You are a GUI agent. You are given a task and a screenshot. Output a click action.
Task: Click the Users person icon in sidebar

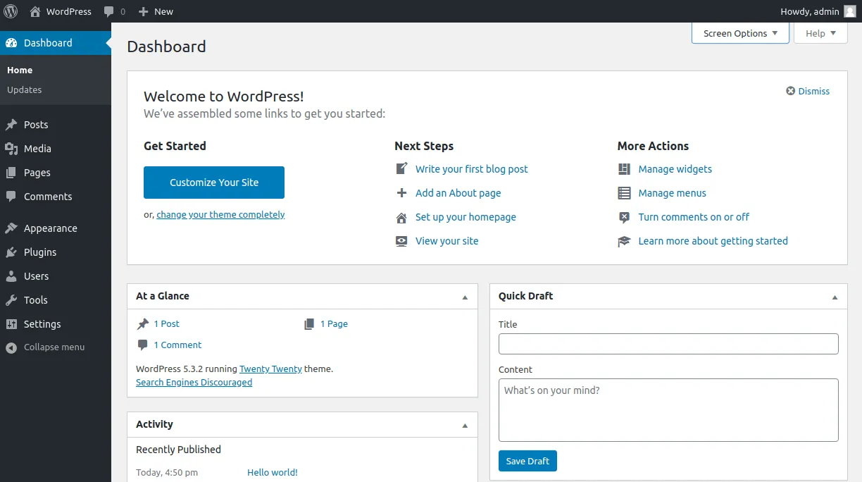coord(11,276)
